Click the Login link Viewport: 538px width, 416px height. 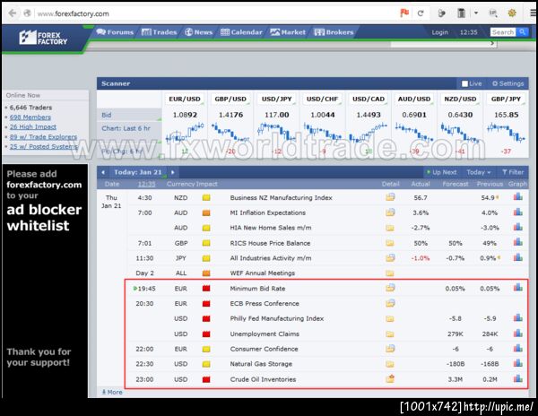click(x=440, y=32)
